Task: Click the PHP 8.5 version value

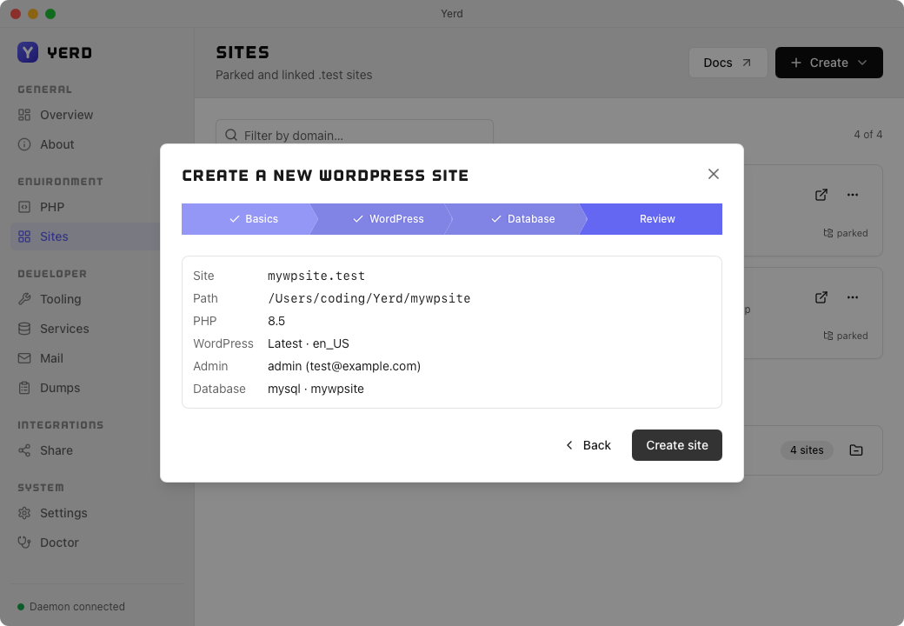Action: pyautogui.click(x=276, y=321)
